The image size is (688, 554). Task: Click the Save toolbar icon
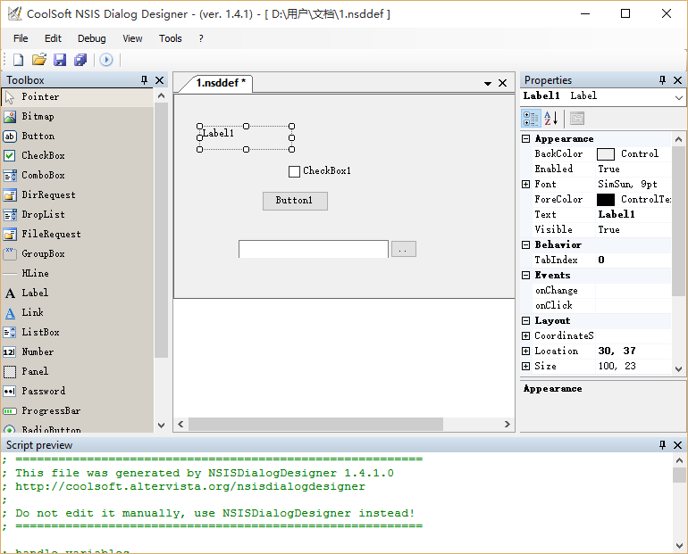click(60, 60)
